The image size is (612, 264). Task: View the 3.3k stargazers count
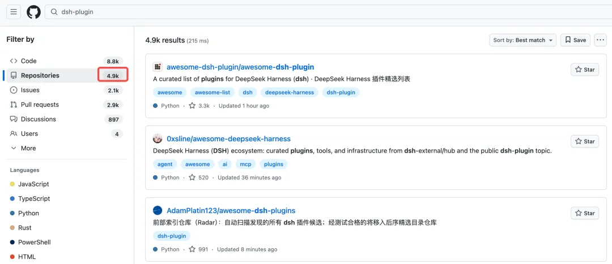coord(199,106)
